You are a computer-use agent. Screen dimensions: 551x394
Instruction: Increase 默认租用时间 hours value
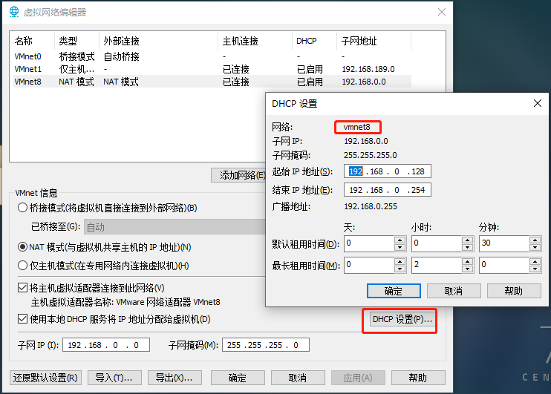467,240
